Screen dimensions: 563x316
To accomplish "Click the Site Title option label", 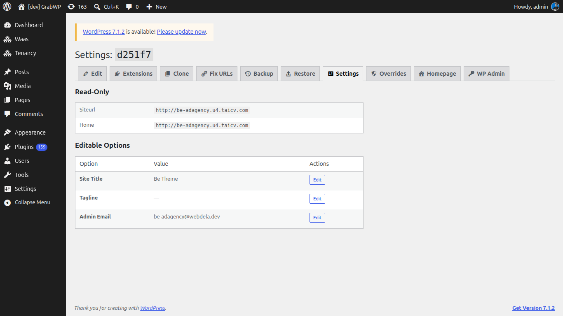I will [x=91, y=179].
